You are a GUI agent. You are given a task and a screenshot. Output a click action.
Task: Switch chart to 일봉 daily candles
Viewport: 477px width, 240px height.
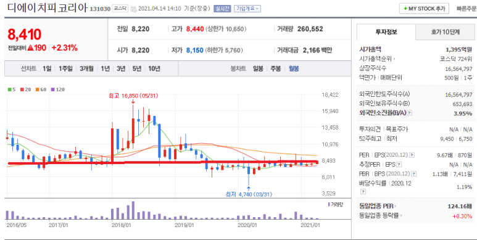[258, 68]
